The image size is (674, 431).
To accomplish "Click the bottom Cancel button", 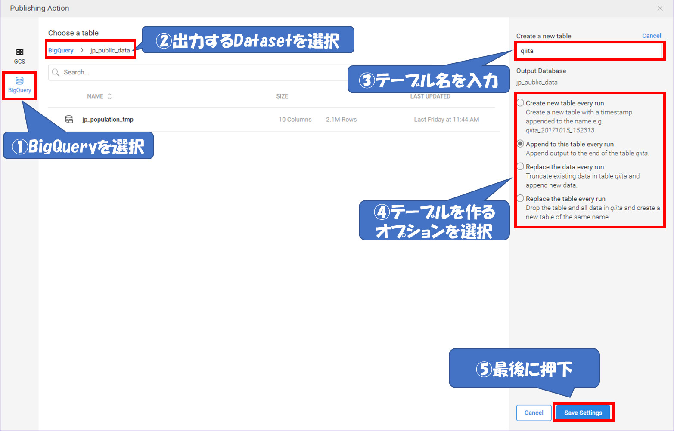I will pos(534,413).
